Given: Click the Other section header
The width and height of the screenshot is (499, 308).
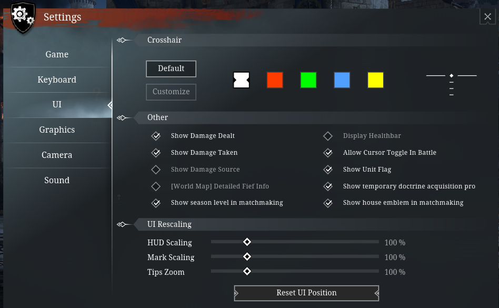Looking at the screenshot, I should click(157, 117).
